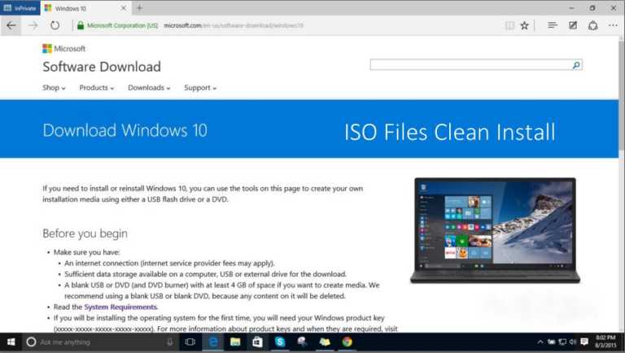Image resolution: width=625 pixels, height=353 pixels.
Task: Click the InPrivate indicator badge
Action: pyautogui.click(x=20, y=8)
